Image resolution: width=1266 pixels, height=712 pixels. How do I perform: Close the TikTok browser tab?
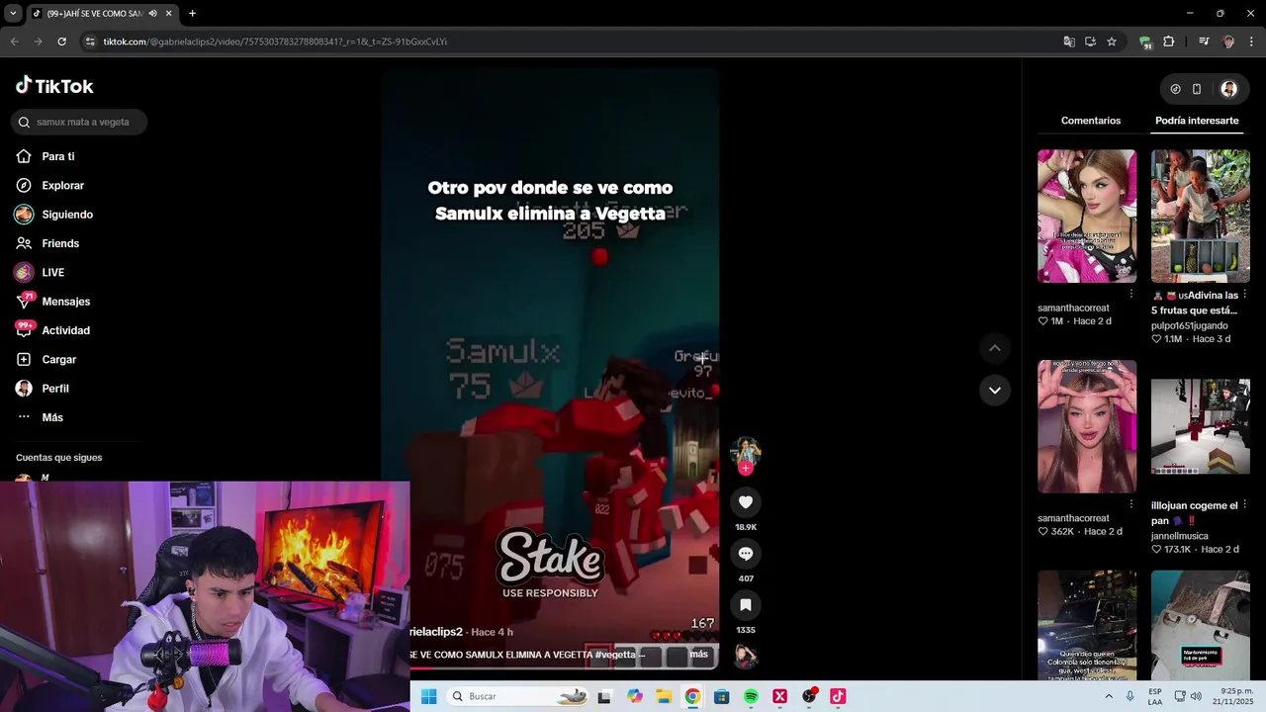[x=169, y=14]
